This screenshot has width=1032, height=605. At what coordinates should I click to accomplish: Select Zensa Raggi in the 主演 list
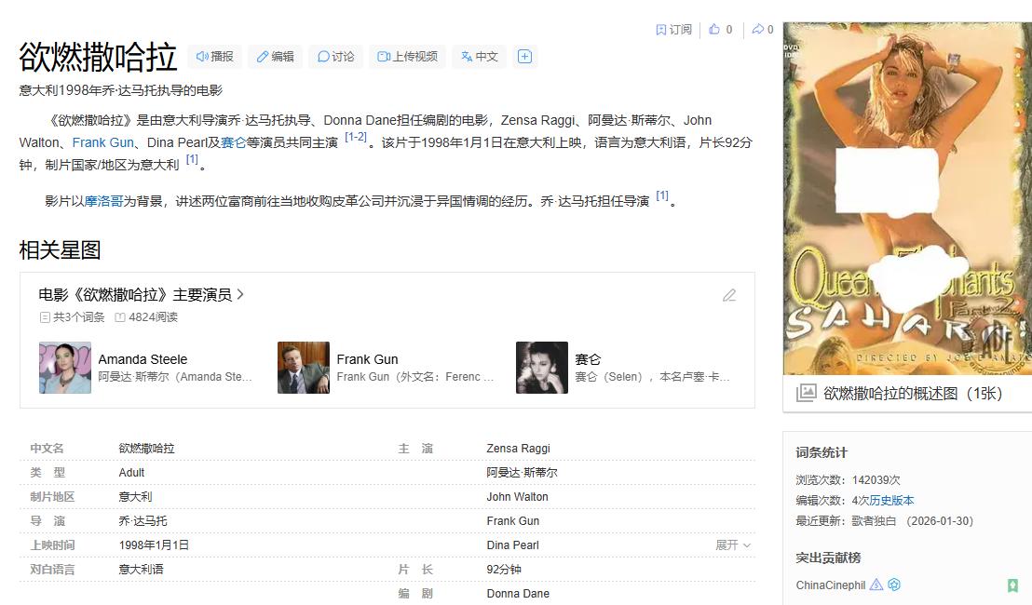(x=518, y=449)
